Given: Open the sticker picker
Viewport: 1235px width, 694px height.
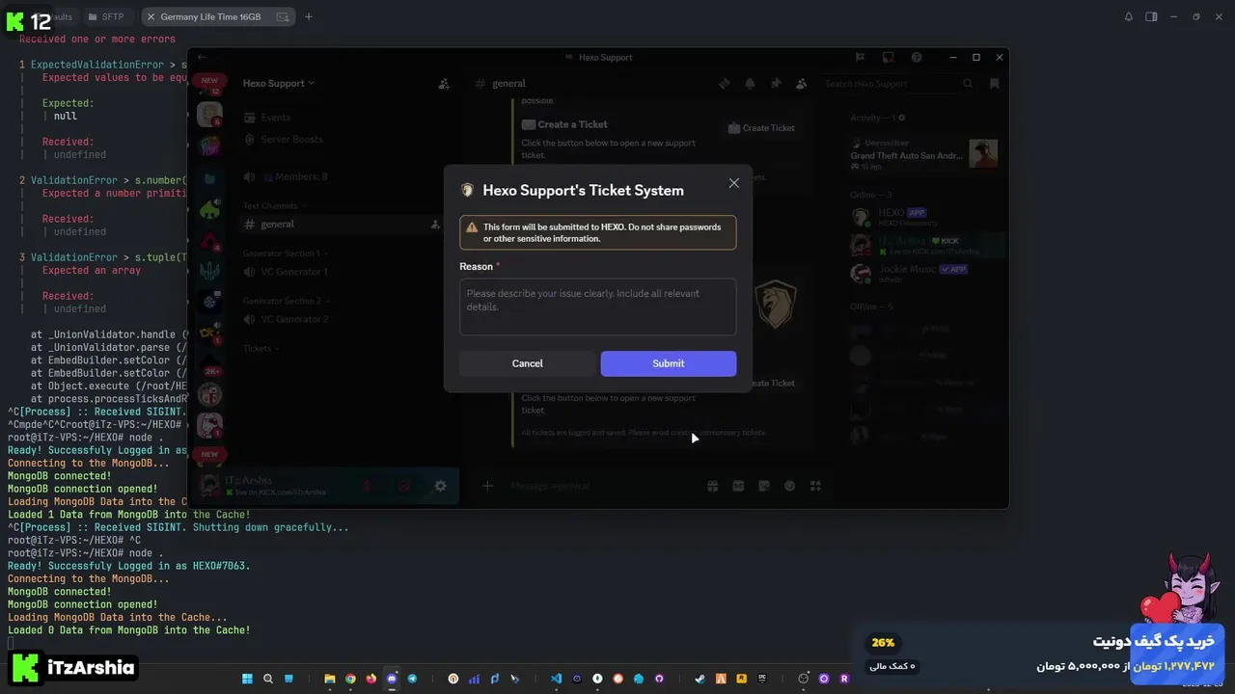Looking at the screenshot, I should 764,487.
